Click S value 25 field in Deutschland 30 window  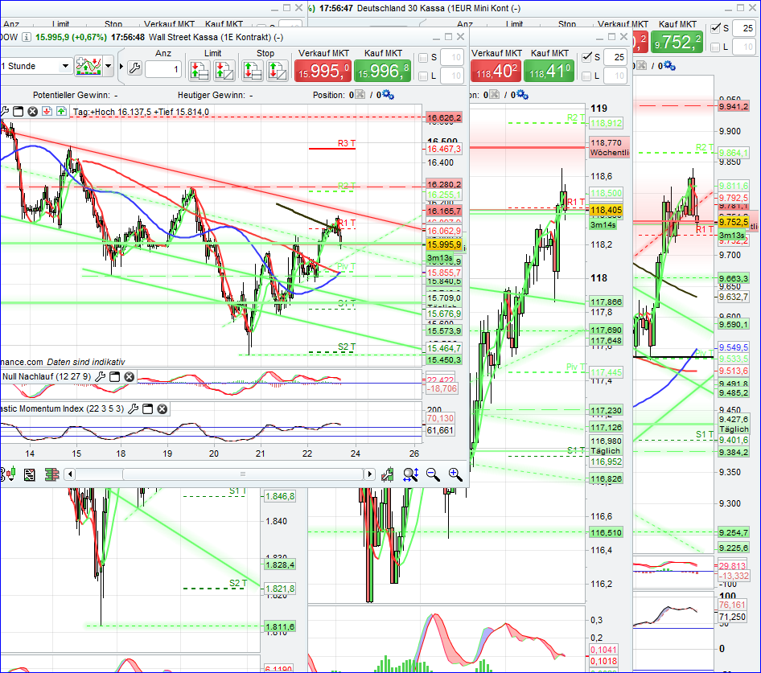click(x=744, y=28)
